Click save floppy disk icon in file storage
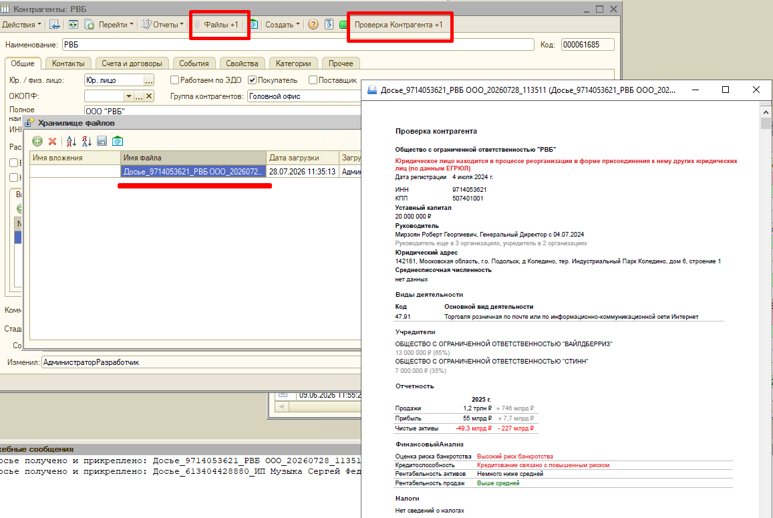 pyautogui.click(x=102, y=142)
